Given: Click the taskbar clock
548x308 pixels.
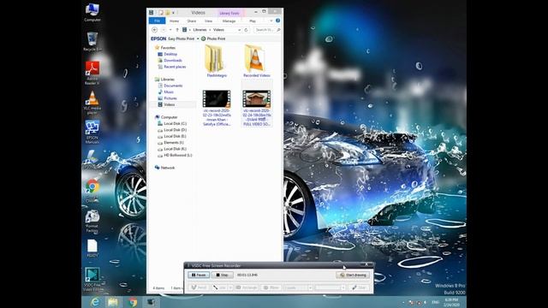Looking at the screenshot, I should [451, 302].
